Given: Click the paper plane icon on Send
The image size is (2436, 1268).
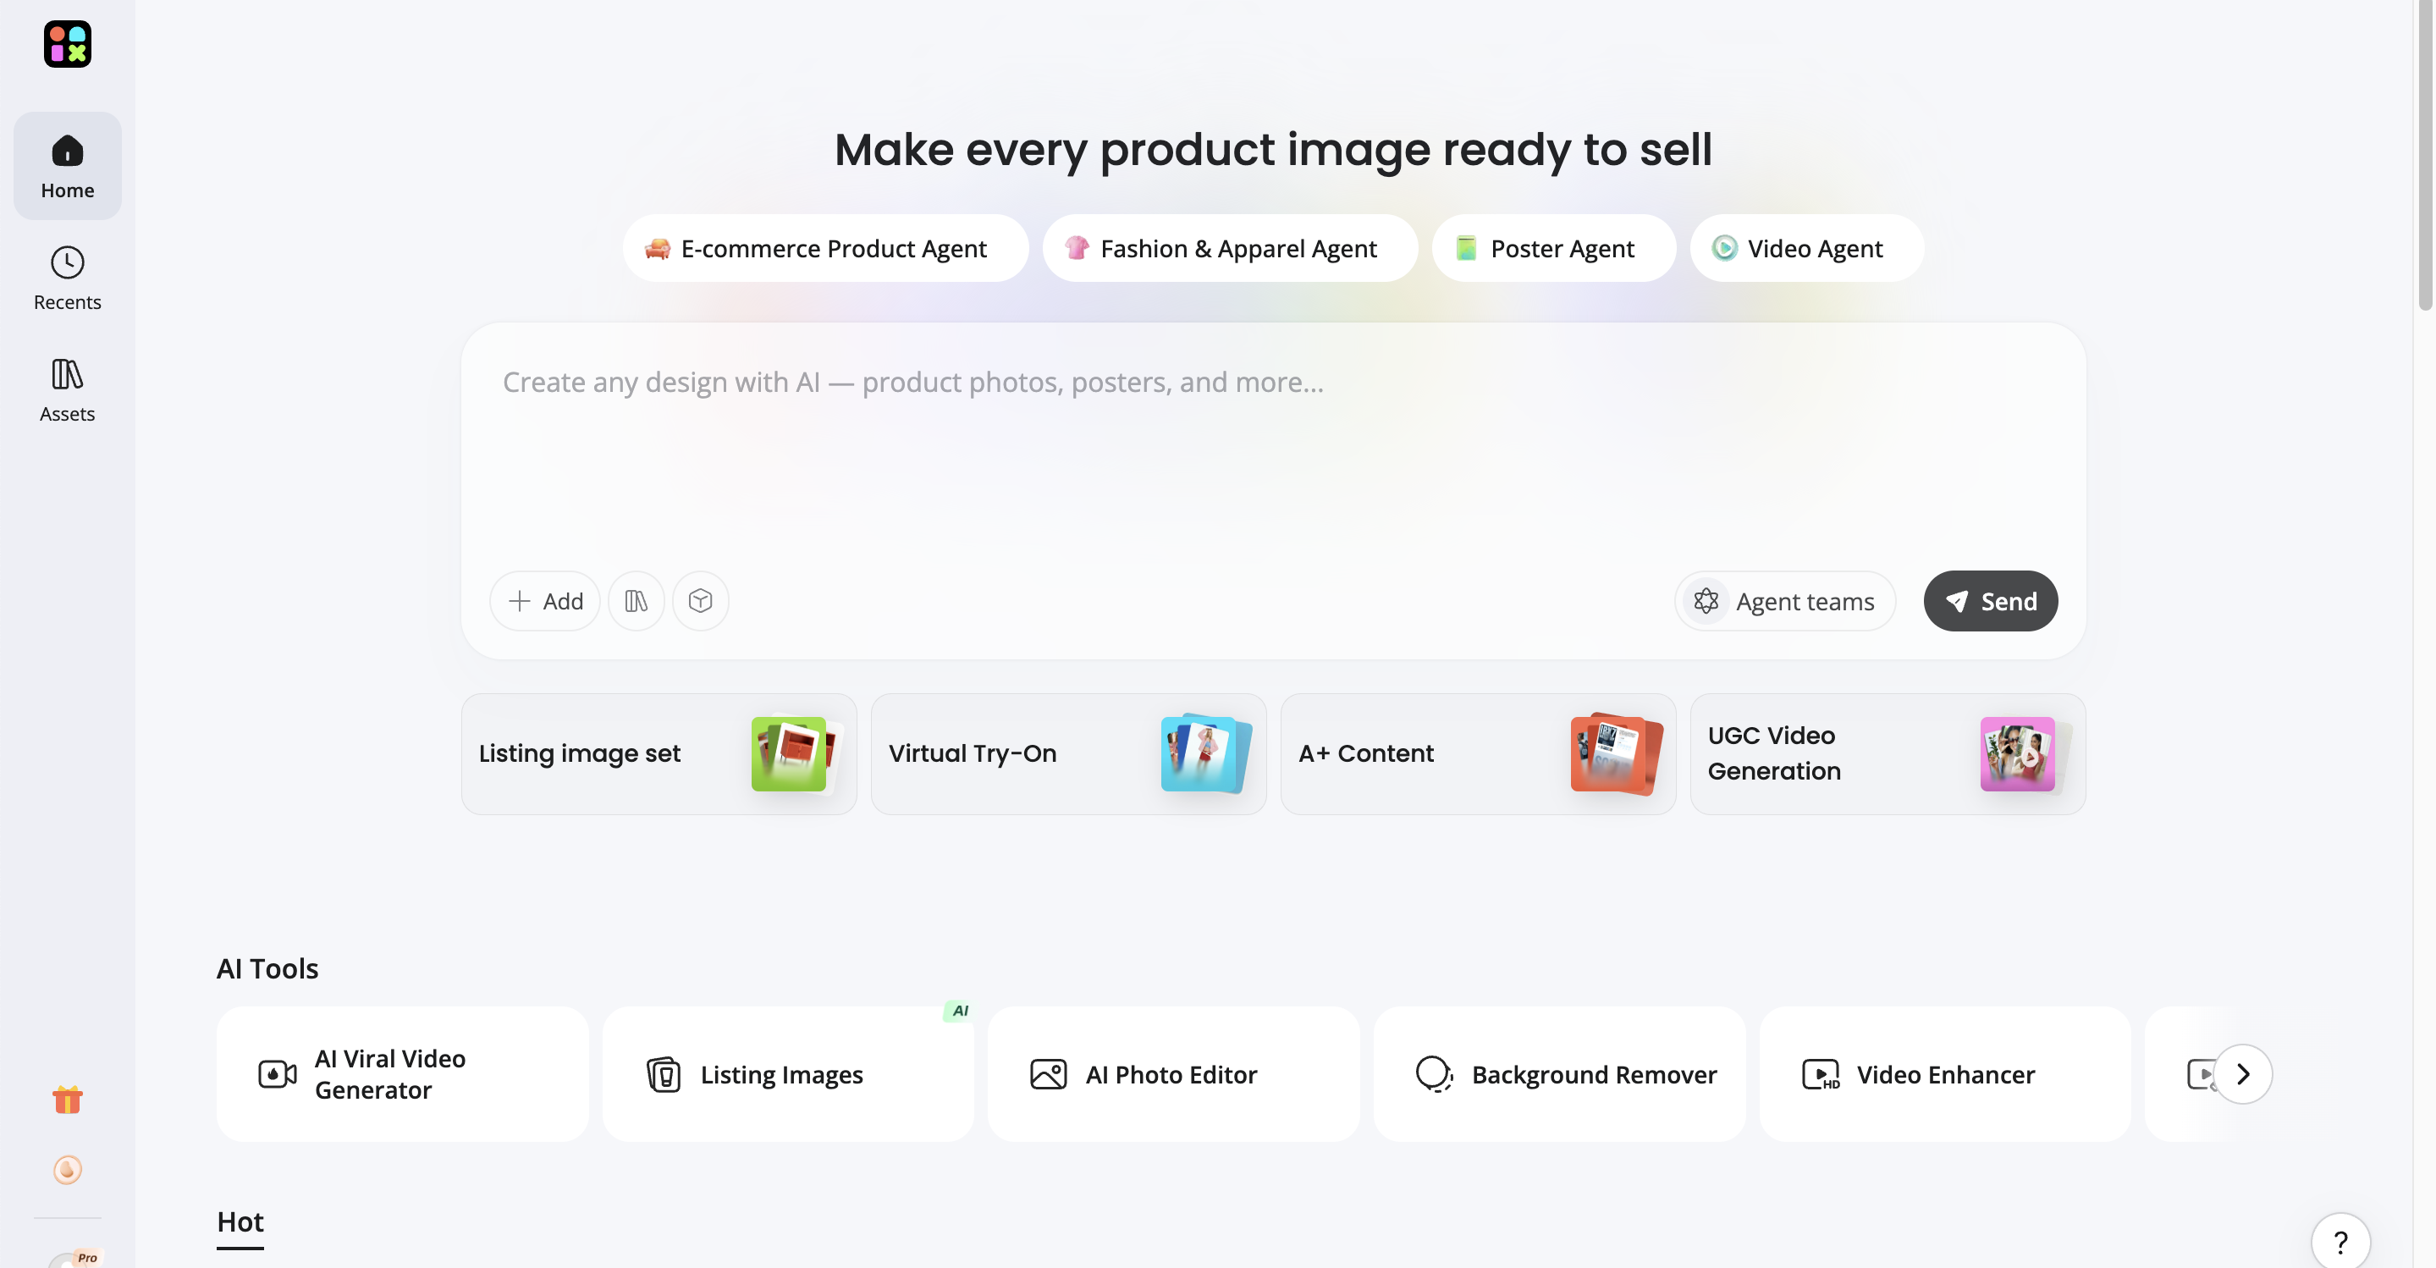Looking at the screenshot, I should pos(1957,601).
